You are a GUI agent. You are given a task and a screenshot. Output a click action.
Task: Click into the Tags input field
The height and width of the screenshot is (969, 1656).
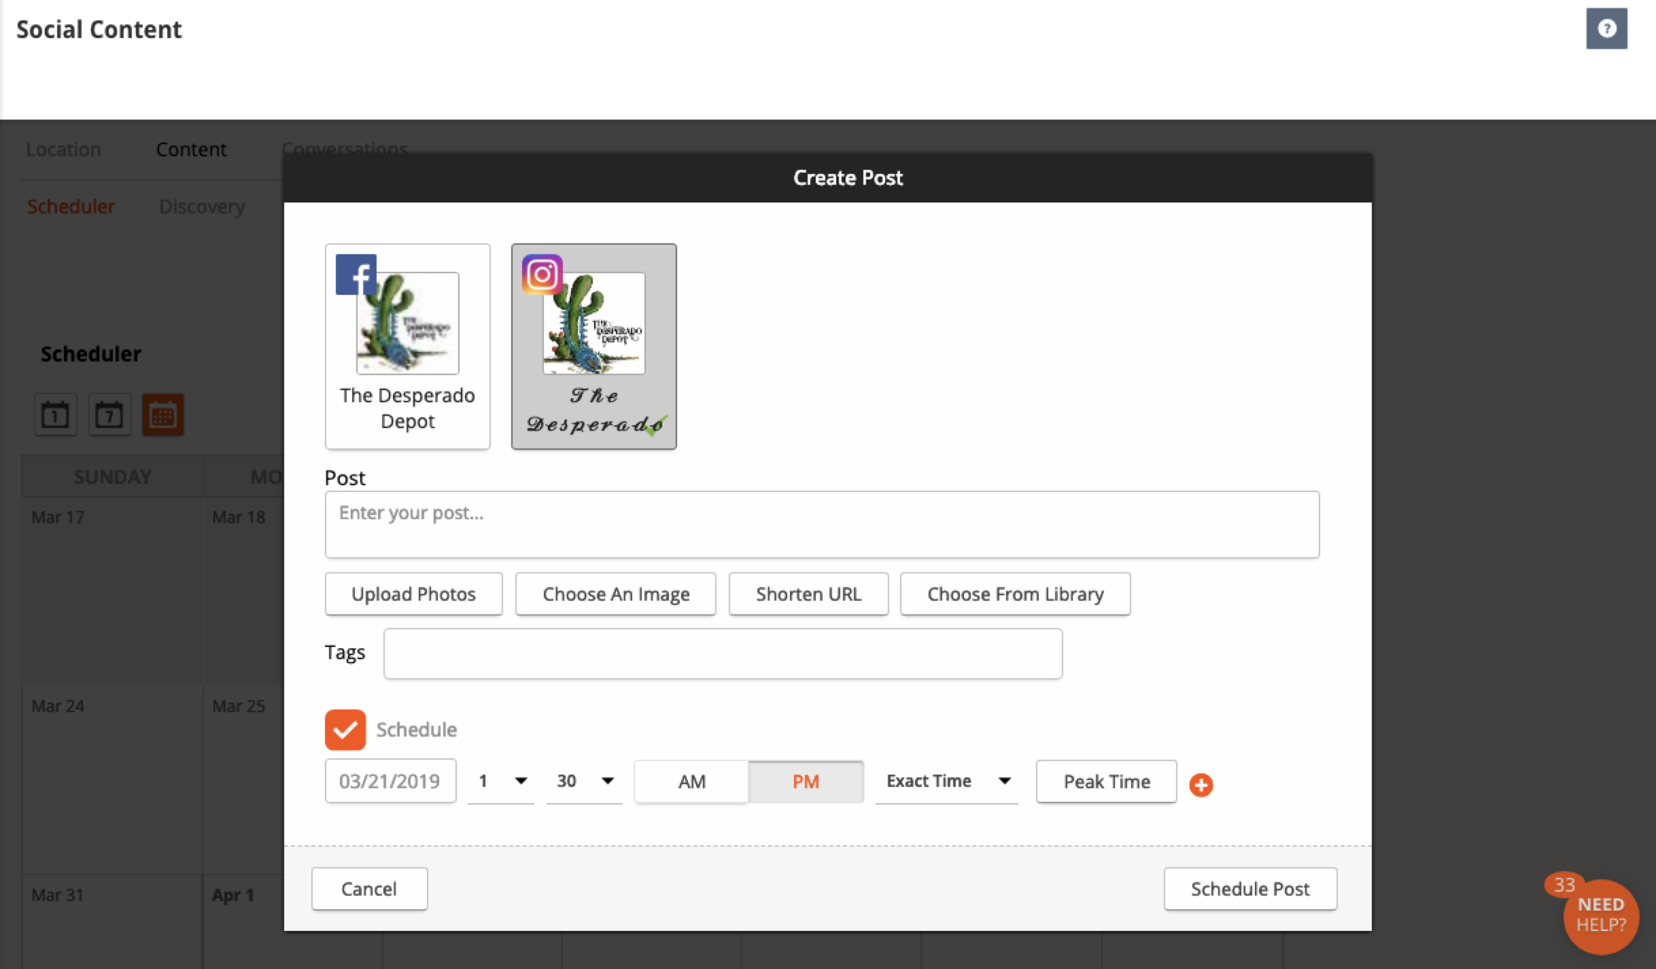pos(723,654)
